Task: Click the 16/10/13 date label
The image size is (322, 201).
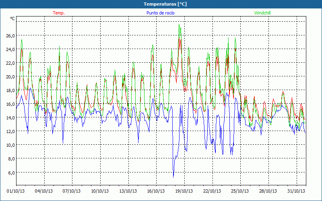Action: click(156, 191)
